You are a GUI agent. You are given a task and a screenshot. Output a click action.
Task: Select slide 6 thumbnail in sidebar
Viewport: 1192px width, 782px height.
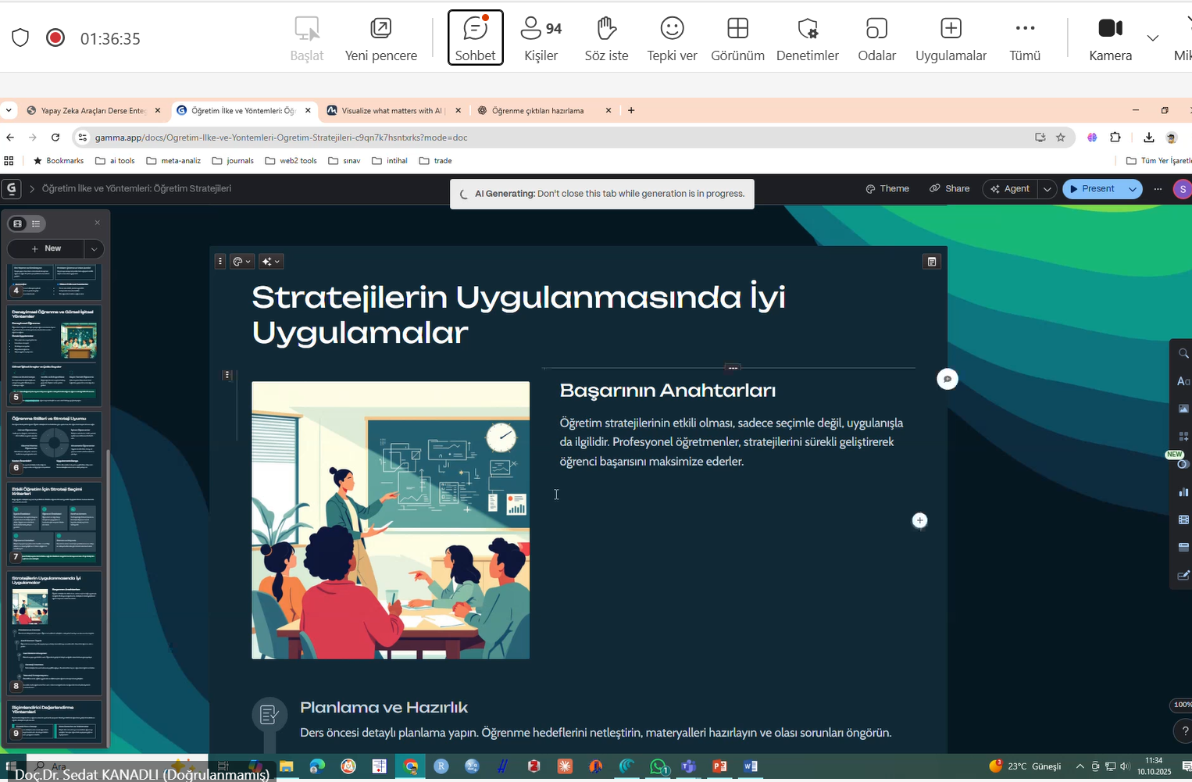[54, 444]
